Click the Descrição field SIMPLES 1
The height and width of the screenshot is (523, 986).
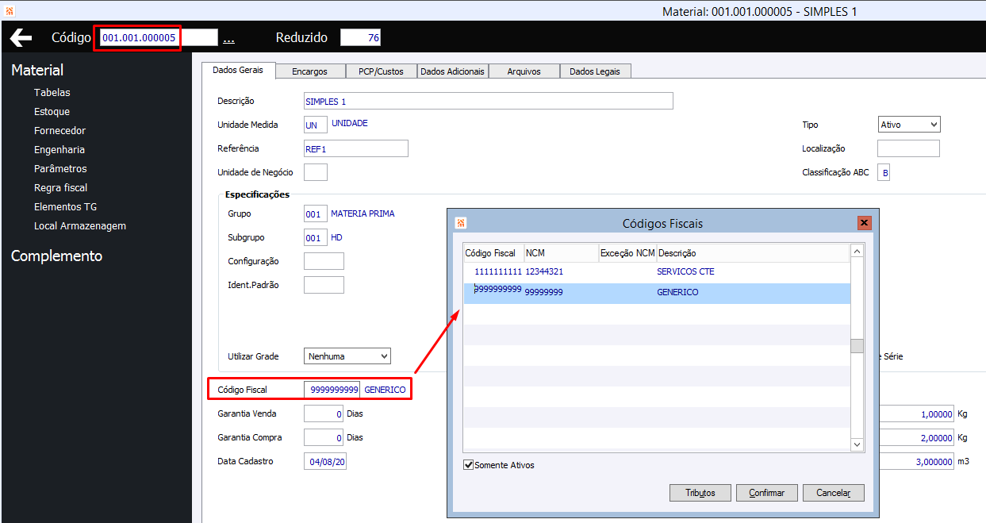pyautogui.click(x=489, y=101)
